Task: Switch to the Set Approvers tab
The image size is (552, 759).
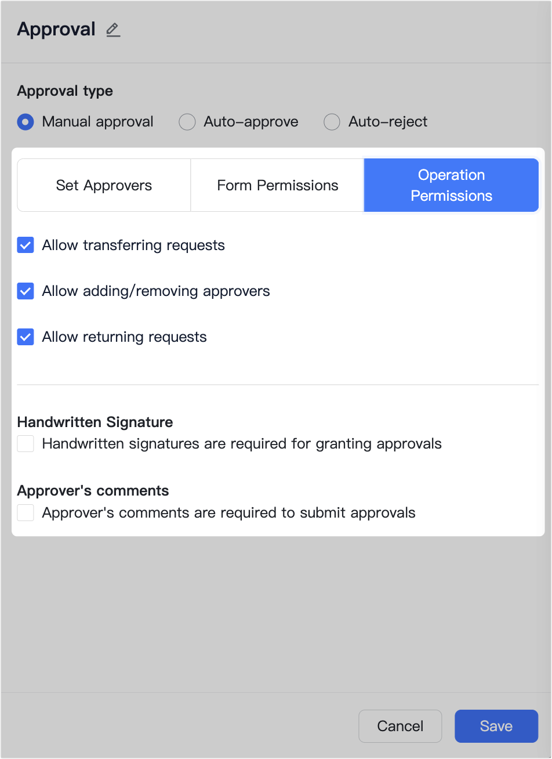Action: pos(104,185)
